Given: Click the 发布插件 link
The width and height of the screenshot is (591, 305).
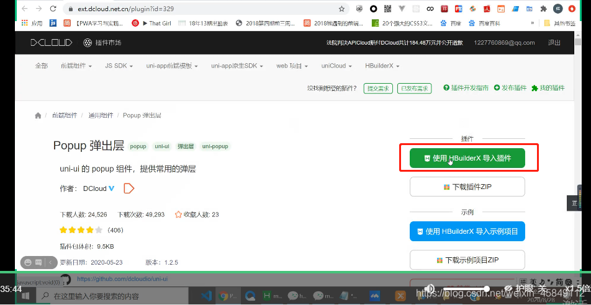Looking at the screenshot, I should click(510, 88).
